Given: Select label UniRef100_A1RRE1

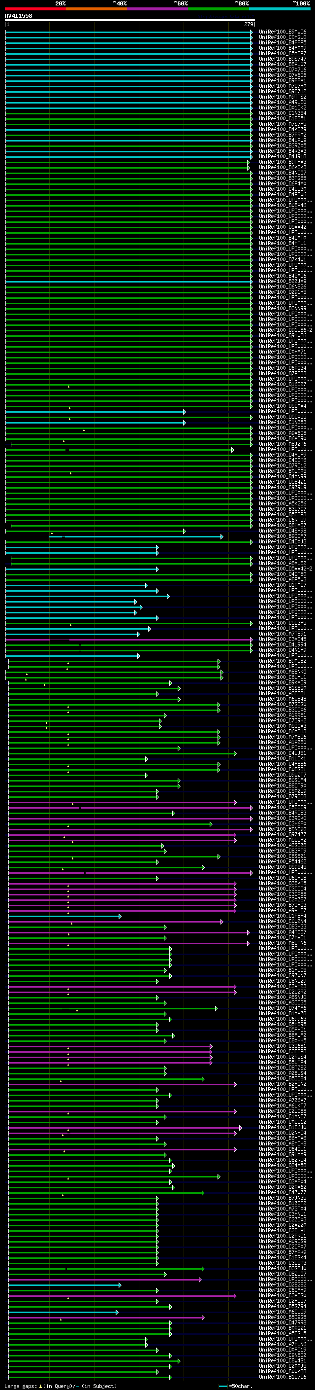Looking at the screenshot, I should (x=283, y=715).
